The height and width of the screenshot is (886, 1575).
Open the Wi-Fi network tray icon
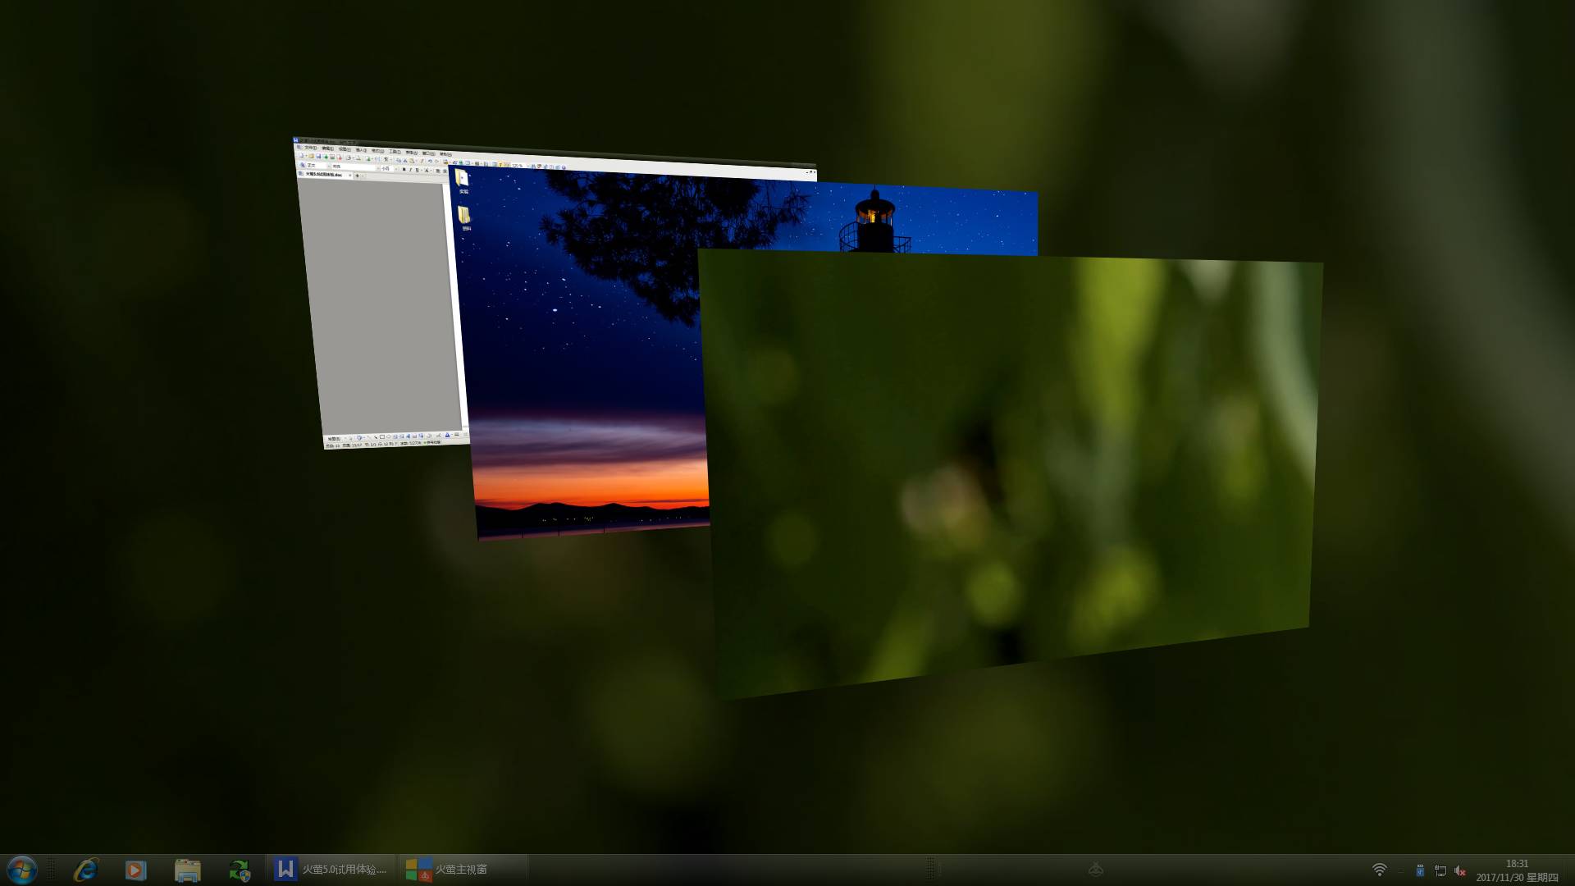point(1380,870)
